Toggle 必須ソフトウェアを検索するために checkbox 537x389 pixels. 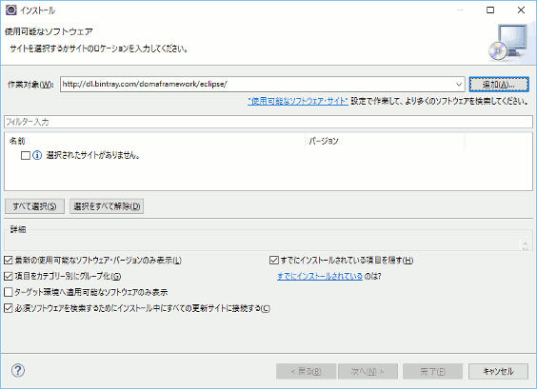9,308
